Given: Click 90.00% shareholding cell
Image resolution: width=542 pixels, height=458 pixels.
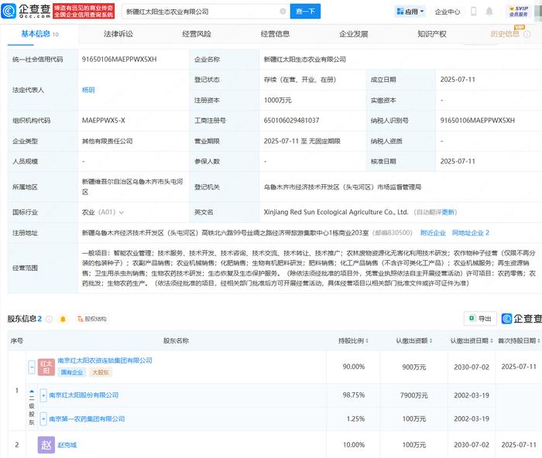Looking at the screenshot, I should pyautogui.click(x=354, y=367).
